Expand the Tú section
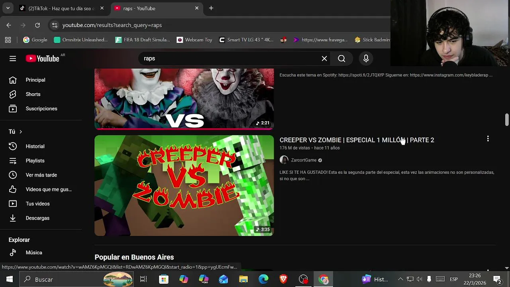Viewport: 510px width, 287px height. click(16, 132)
